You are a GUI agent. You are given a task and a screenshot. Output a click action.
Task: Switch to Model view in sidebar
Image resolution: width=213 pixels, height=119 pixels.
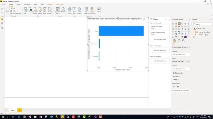point(2,28)
